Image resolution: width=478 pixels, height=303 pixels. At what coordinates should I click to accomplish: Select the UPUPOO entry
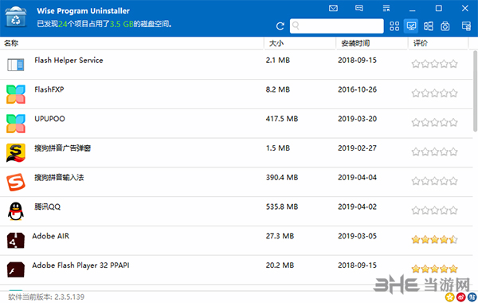click(237, 124)
